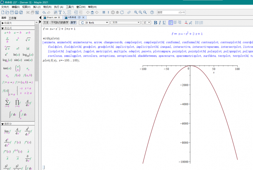This screenshot has width=253, height=170.
Task: Save the worksheet with floppy icon
Action: (12, 12)
